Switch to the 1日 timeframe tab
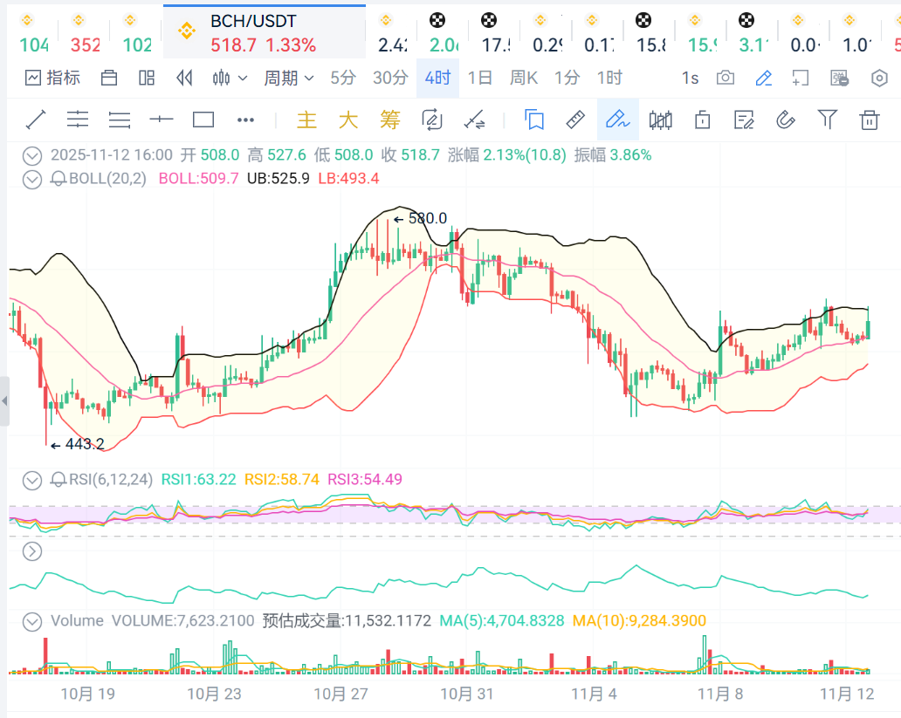 coord(480,78)
